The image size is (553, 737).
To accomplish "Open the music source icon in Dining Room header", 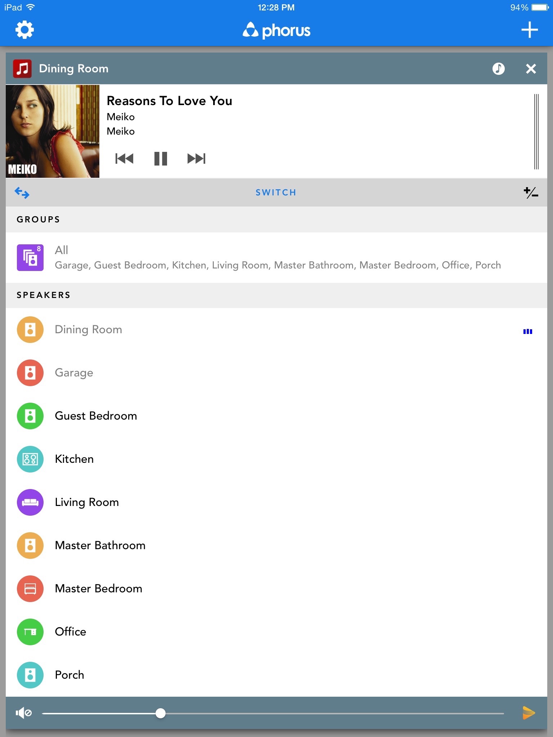I will tap(498, 69).
